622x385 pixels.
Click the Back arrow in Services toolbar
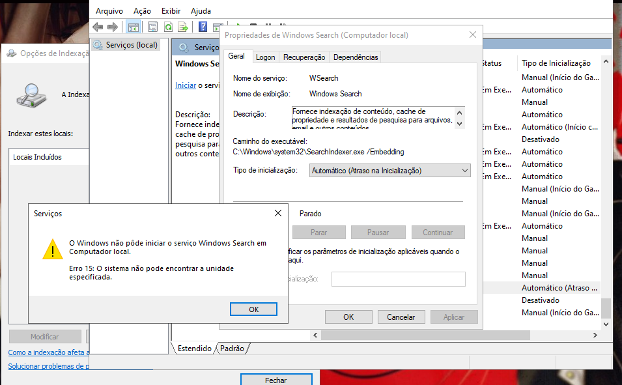pos(98,27)
